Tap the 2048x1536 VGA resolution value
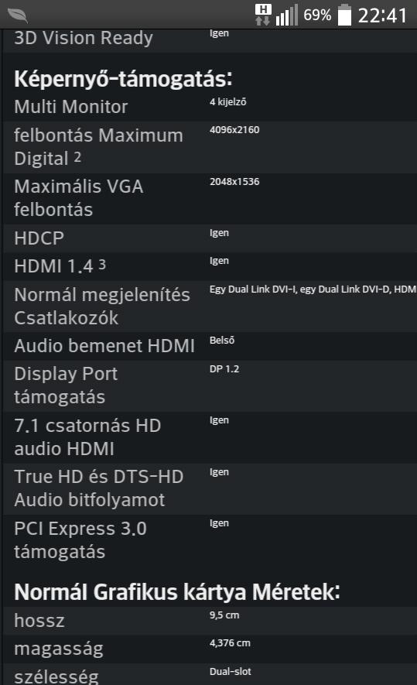 tap(234, 181)
